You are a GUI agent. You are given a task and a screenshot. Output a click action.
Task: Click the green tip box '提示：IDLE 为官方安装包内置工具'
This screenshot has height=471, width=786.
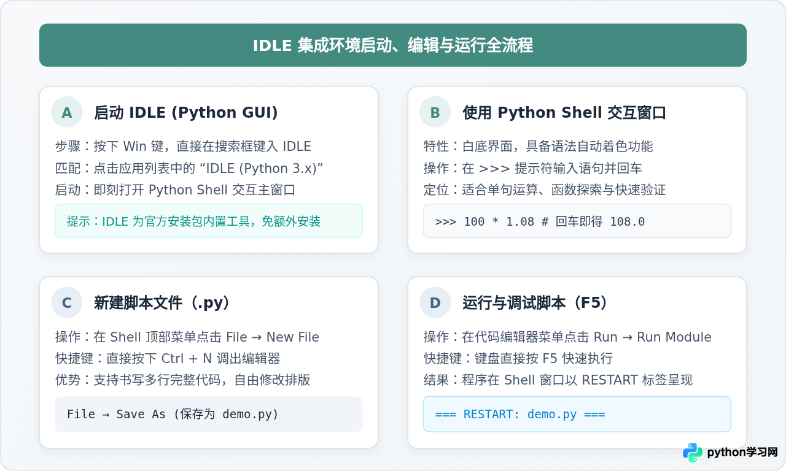coord(209,221)
